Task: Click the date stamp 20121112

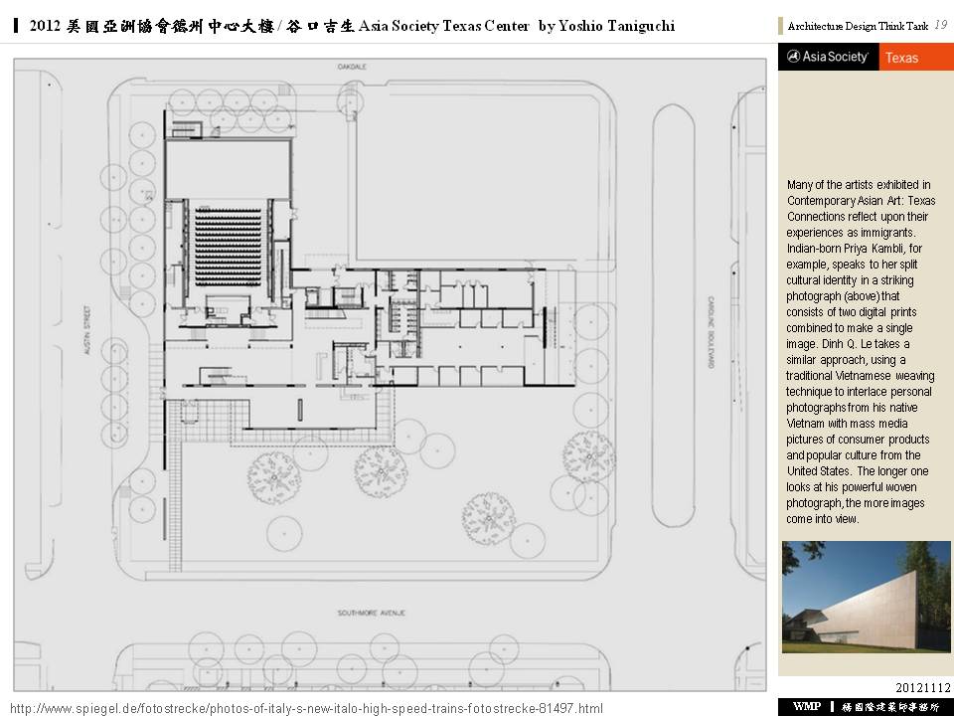Action: [x=922, y=688]
